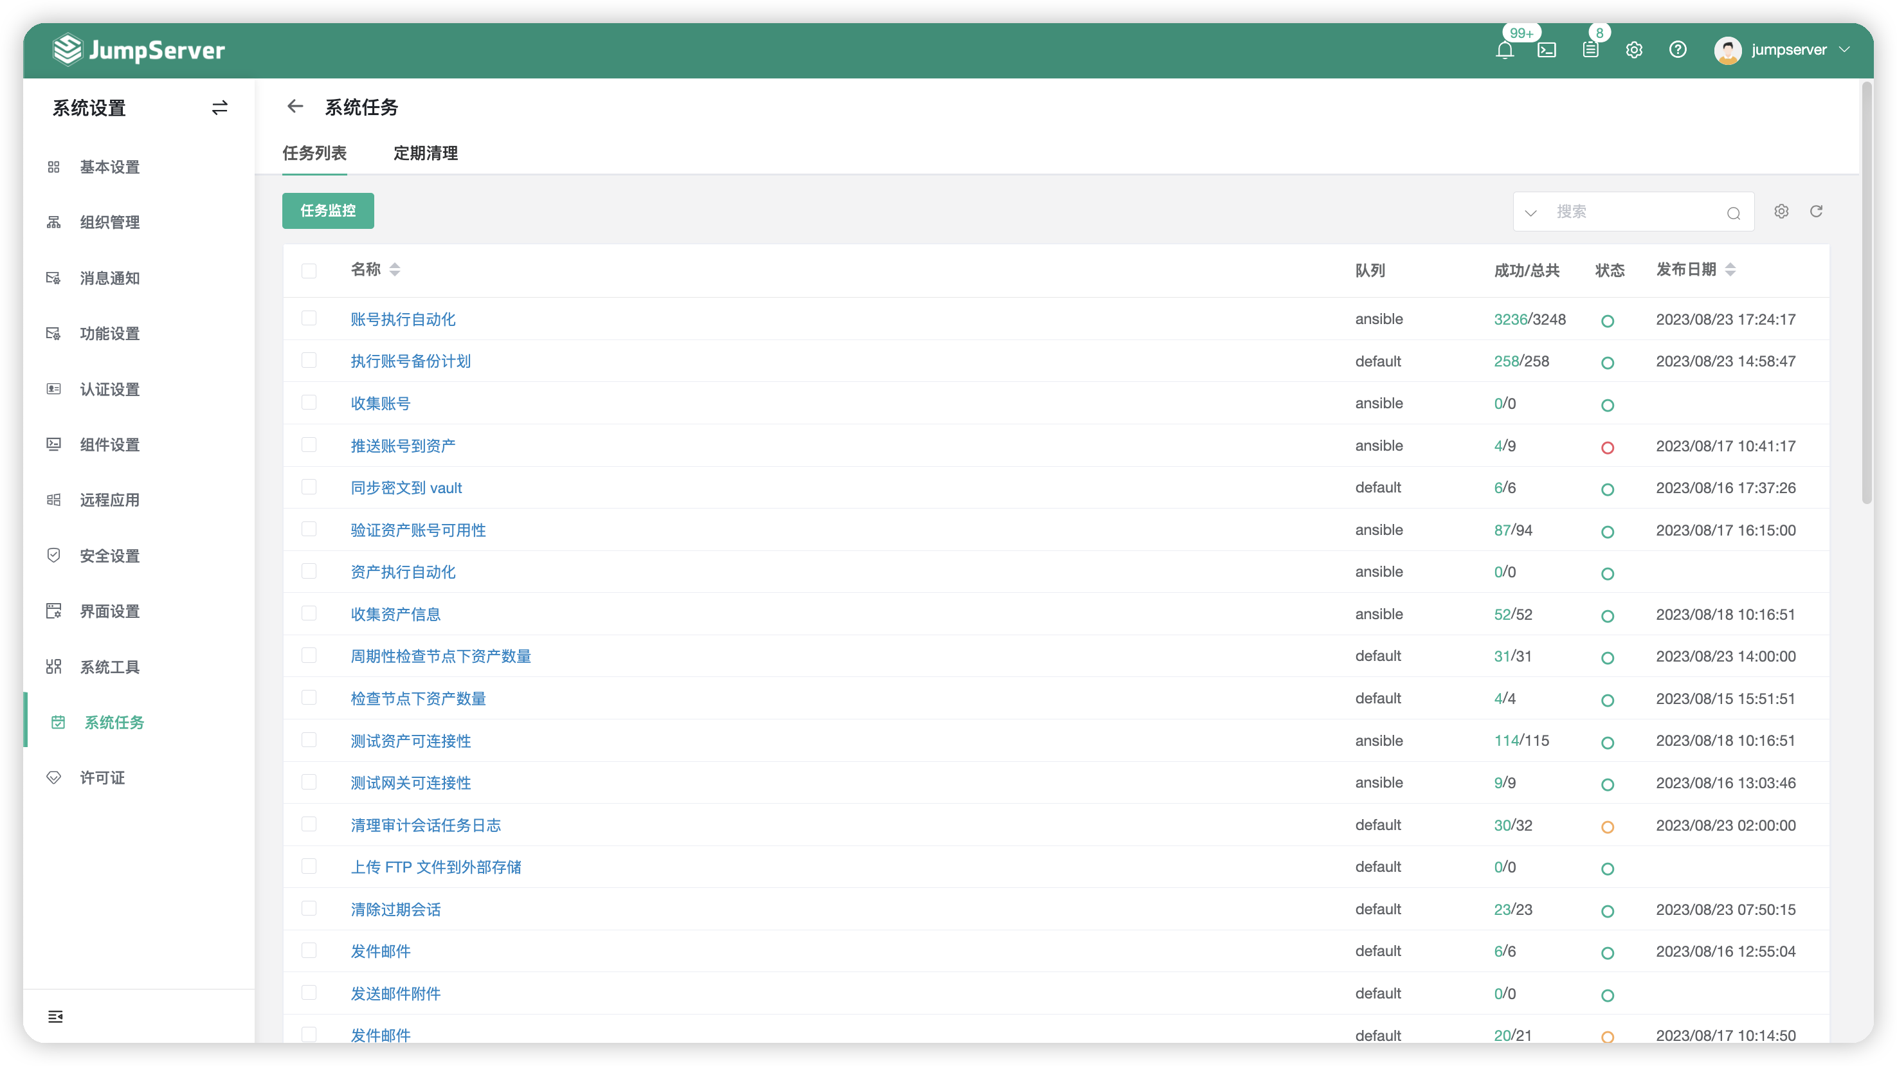Expand the jumpserver user dropdown
This screenshot has width=1897, height=1066.
1782,50
